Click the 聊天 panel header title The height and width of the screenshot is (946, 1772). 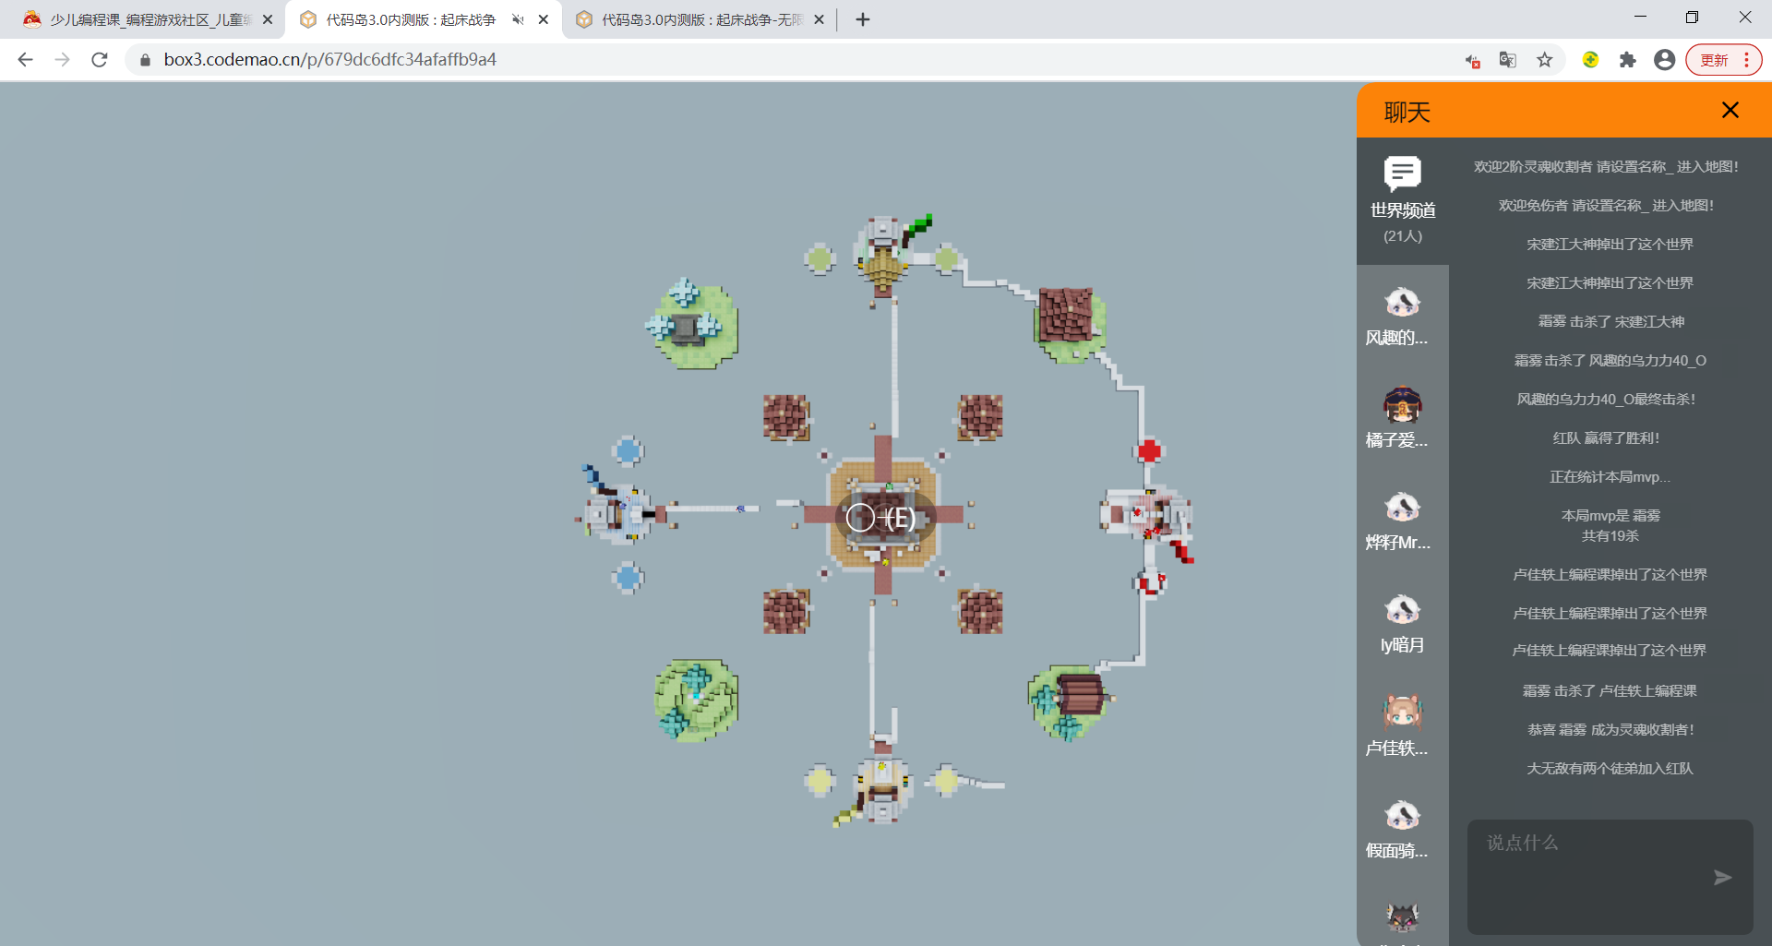(x=1407, y=113)
